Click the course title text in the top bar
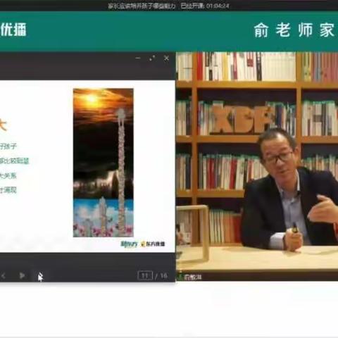The width and height of the screenshot is (338, 338). pos(142,6)
